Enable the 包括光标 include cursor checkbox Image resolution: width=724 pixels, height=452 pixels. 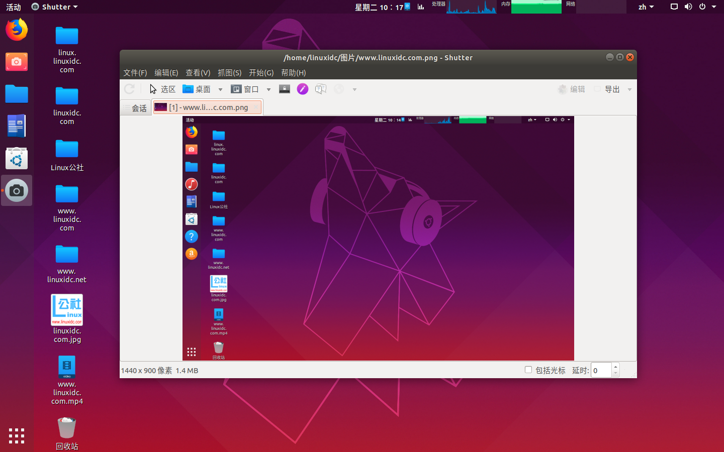tap(528, 370)
